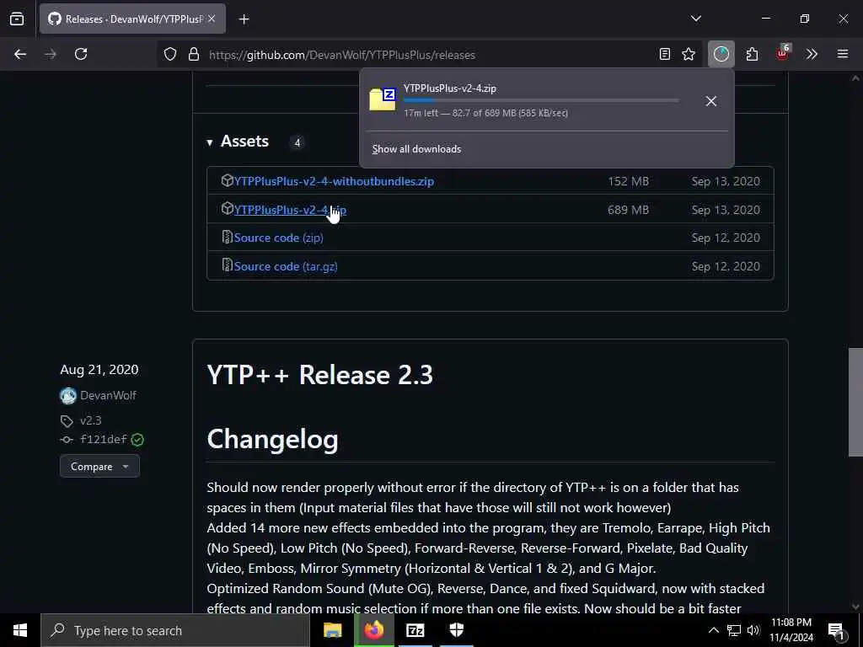Click the 689 MB size text
The width and height of the screenshot is (863, 647).
coord(628,210)
